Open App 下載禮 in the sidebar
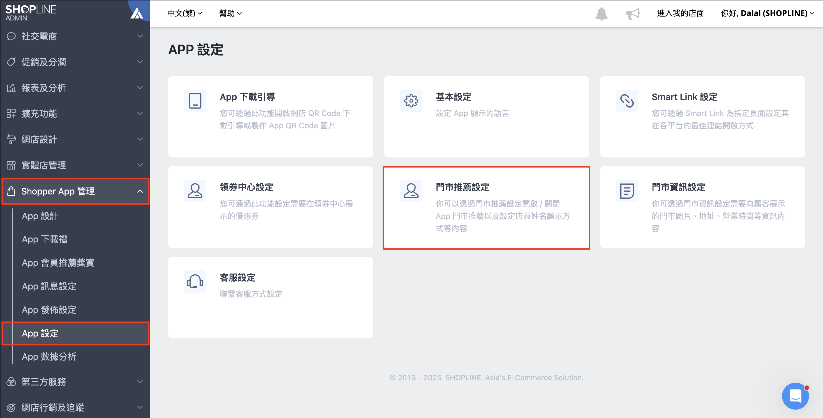Viewport: 823px width, 418px height. [44, 239]
